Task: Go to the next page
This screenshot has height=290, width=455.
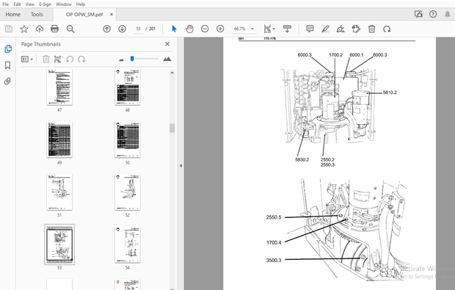Action: coord(122,29)
